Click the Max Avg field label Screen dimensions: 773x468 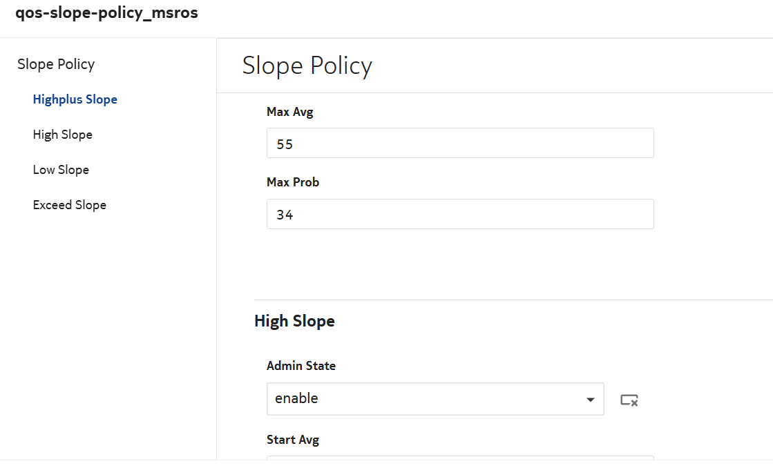(290, 112)
